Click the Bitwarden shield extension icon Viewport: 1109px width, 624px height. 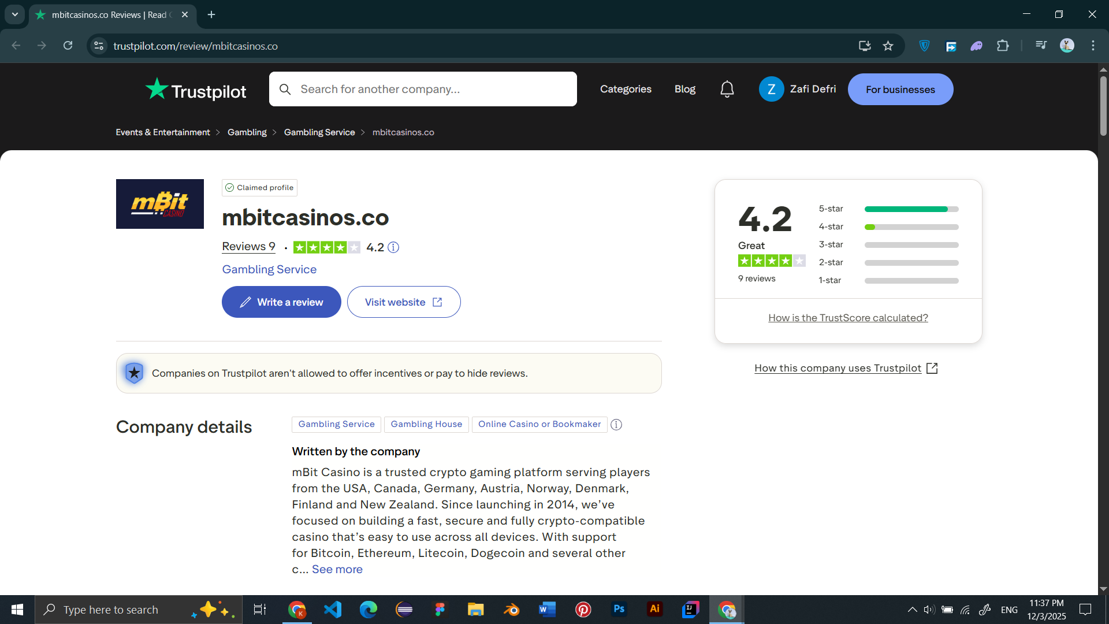[x=924, y=46]
